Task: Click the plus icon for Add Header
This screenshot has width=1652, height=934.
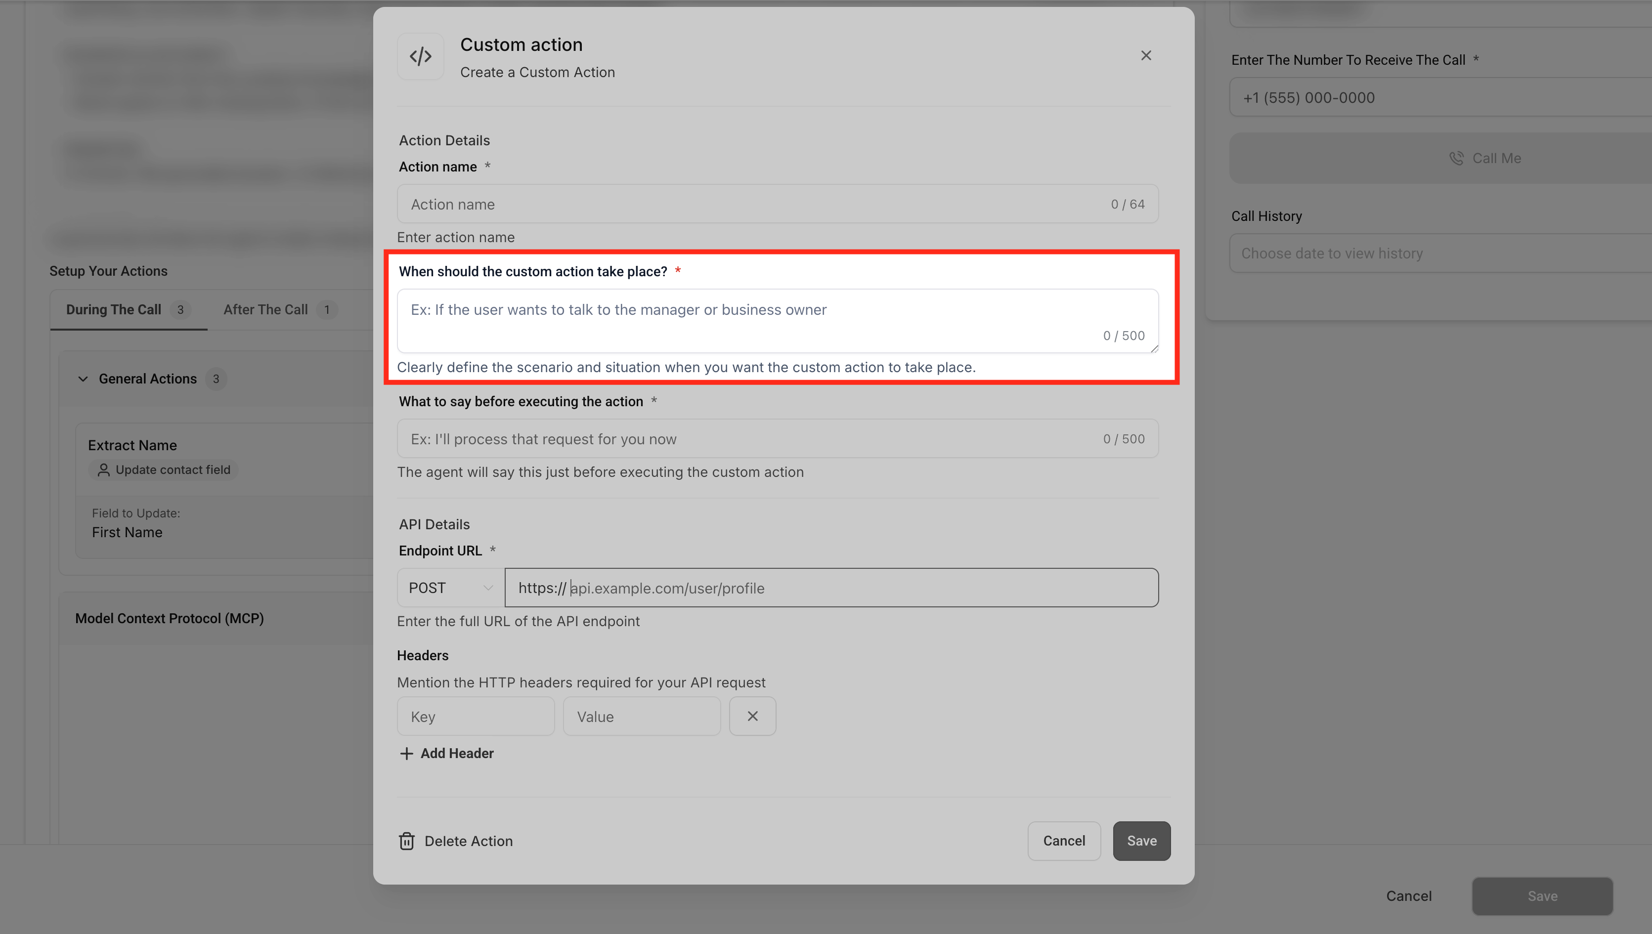Action: coord(406,753)
